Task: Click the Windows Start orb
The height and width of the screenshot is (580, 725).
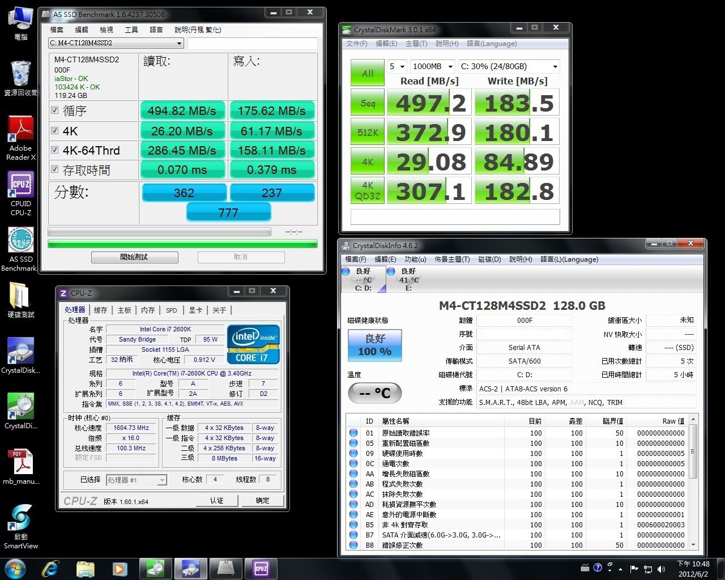Action: (15, 568)
